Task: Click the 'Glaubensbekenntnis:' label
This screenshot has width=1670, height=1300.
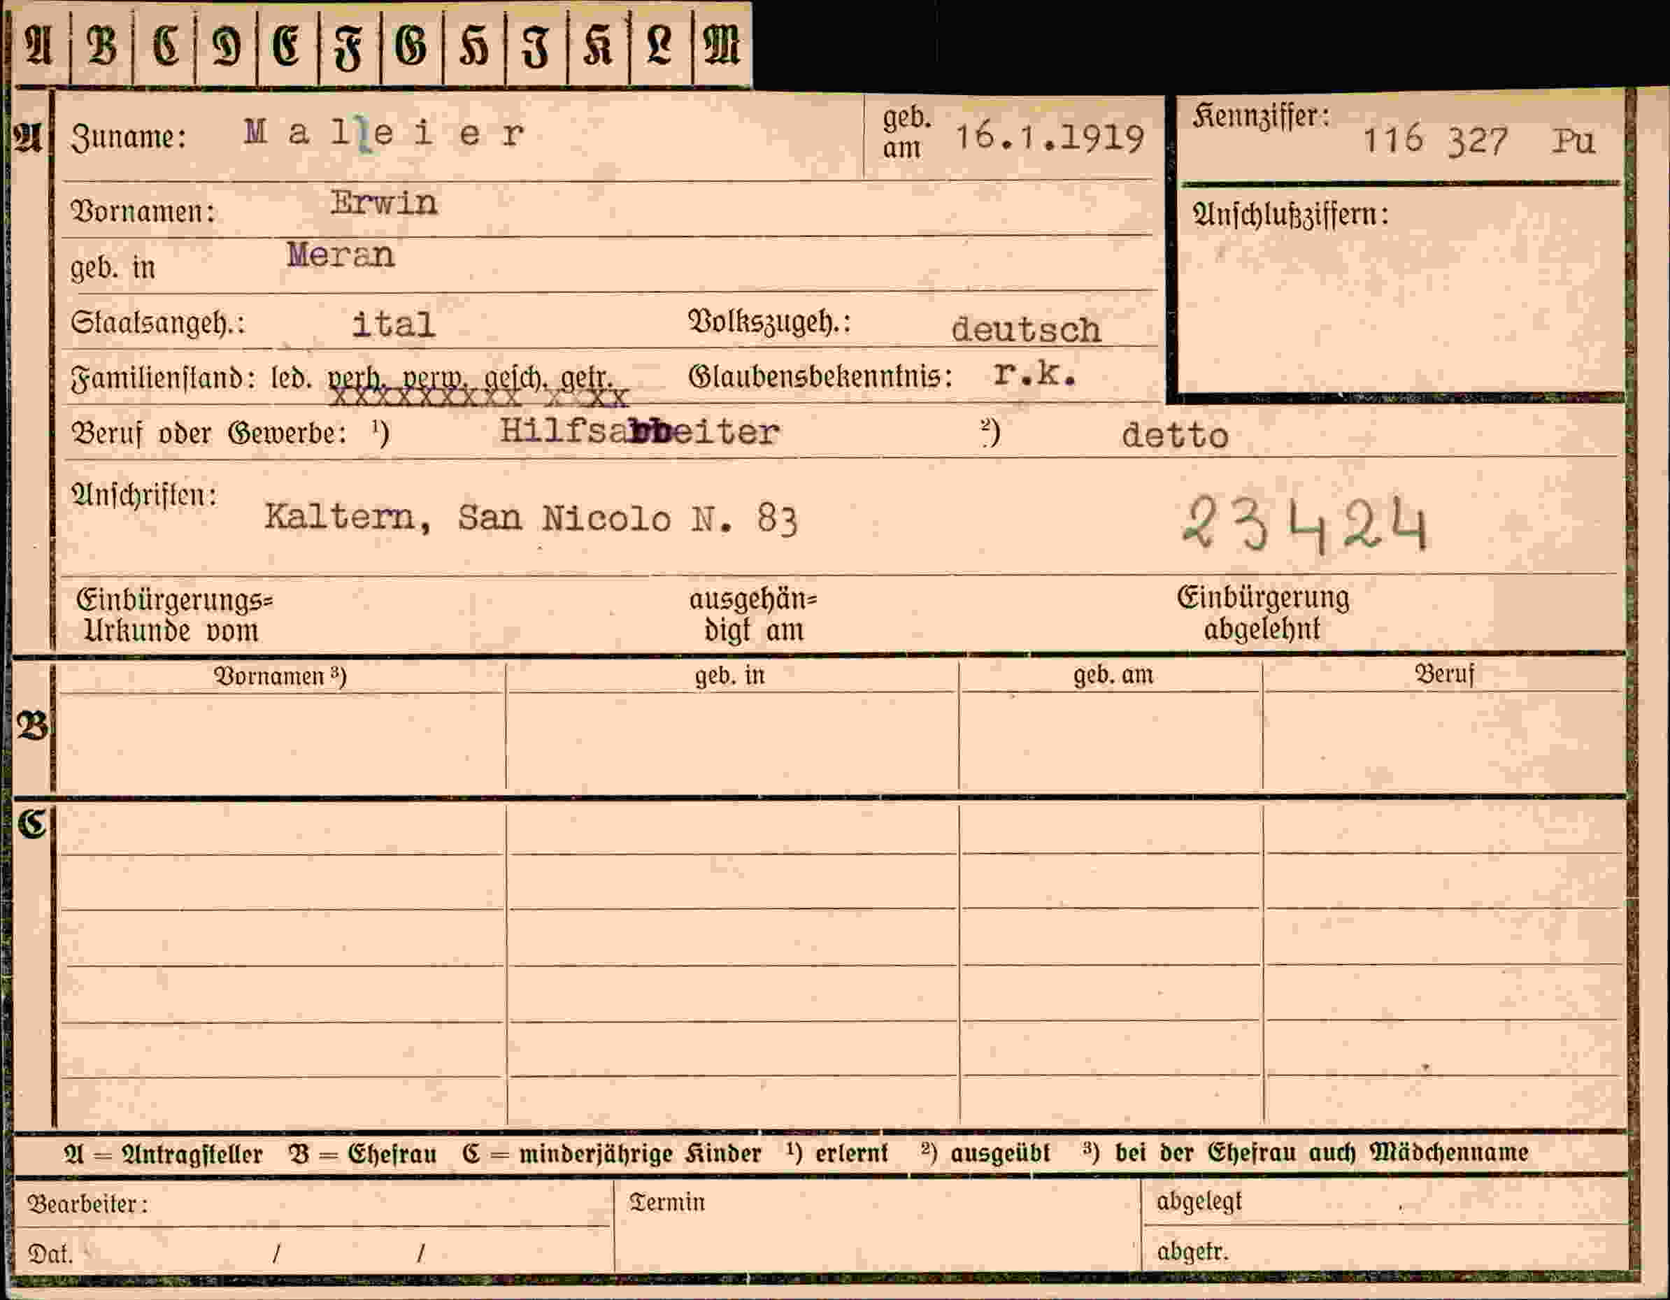Action: (820, 376)
